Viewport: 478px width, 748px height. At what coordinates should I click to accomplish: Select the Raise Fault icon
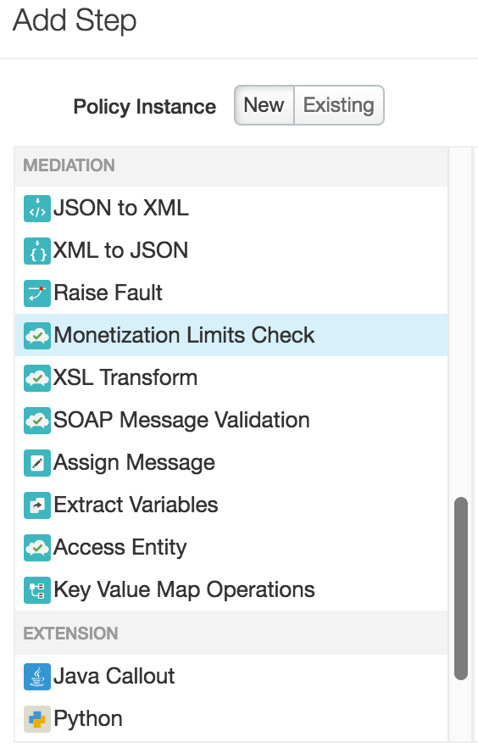(37, 293)
